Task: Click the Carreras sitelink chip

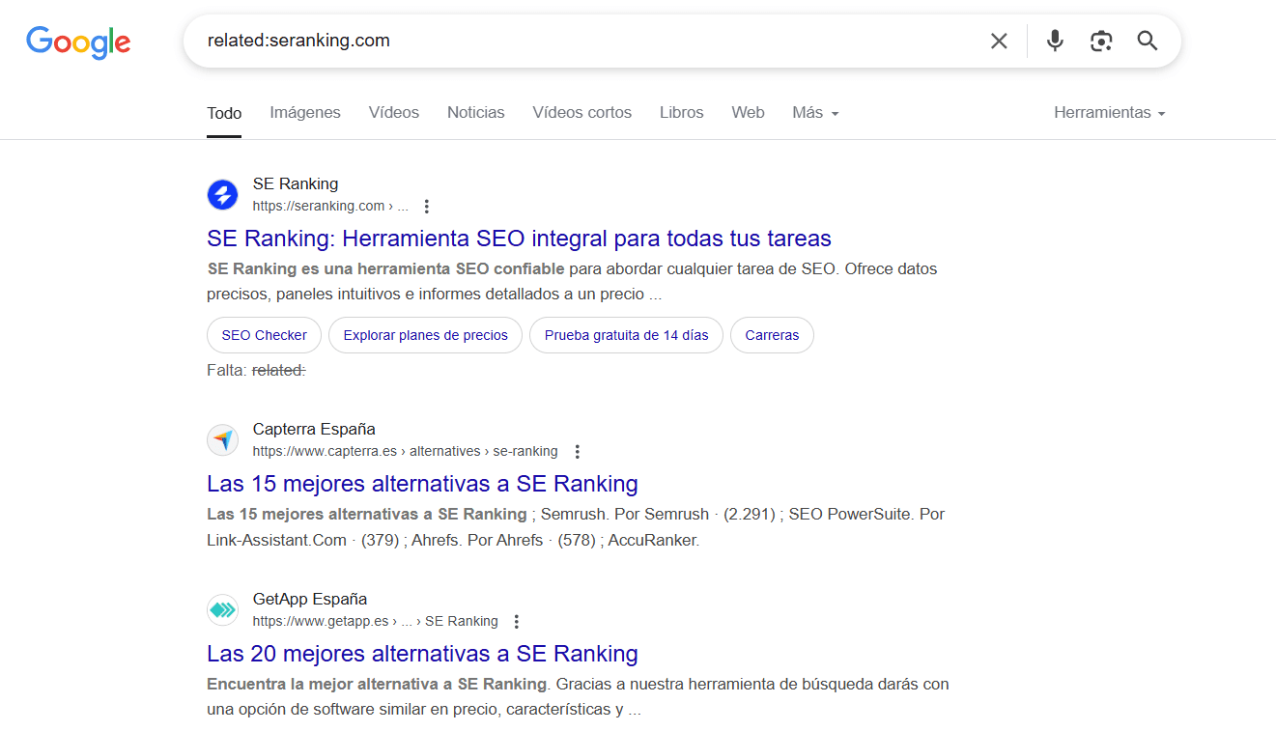Action: click(772, 335)
